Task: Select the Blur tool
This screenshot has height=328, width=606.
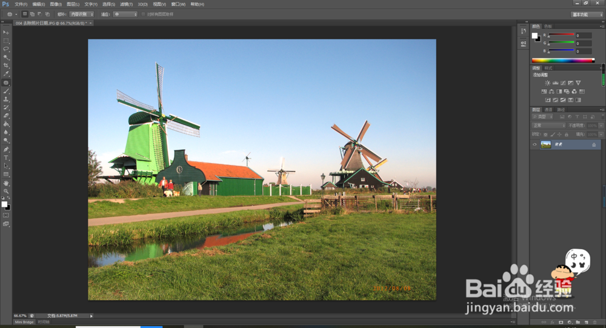Action: pyautogui.click(x=6, y=132)
